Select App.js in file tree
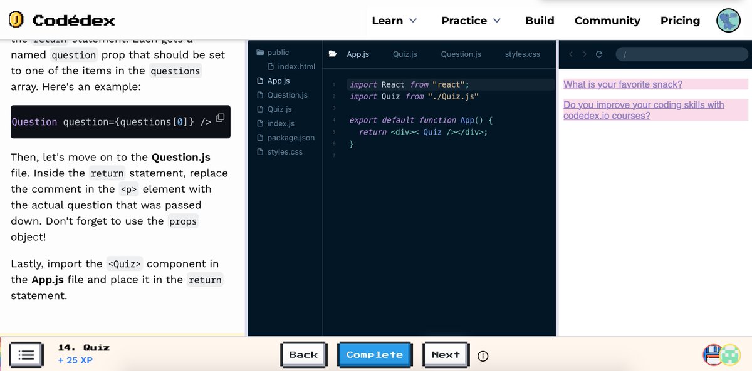Image resolution: width=752 pixels, height=371 pixels. coord(274,81)
